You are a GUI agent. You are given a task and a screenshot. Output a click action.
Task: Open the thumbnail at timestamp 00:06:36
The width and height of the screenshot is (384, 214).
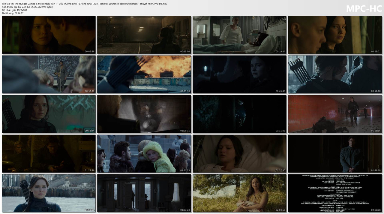click(49, 35)
